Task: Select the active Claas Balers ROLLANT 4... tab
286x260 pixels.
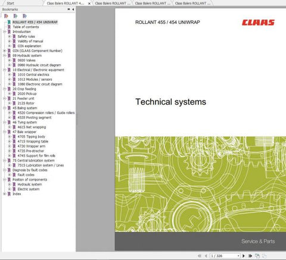Action: pos(65,3)
